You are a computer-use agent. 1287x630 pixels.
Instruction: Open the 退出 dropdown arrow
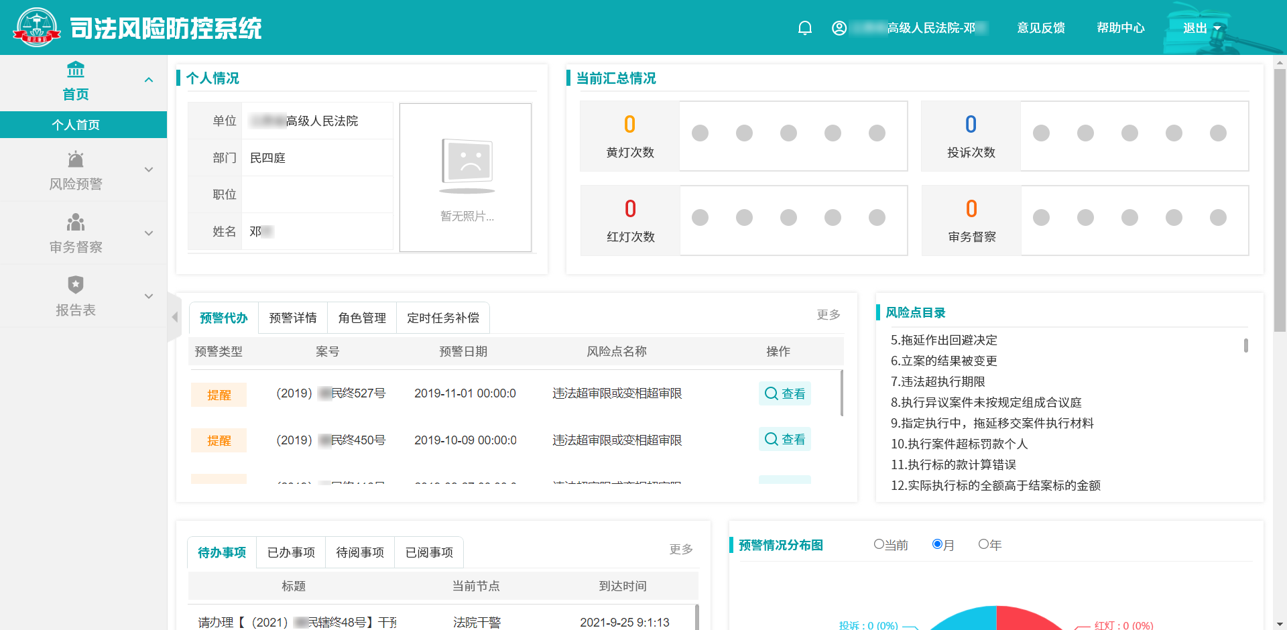[1218, 28]
